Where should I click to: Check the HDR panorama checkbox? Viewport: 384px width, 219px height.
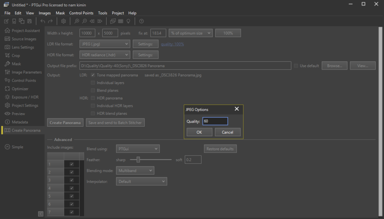pos(93,98)
